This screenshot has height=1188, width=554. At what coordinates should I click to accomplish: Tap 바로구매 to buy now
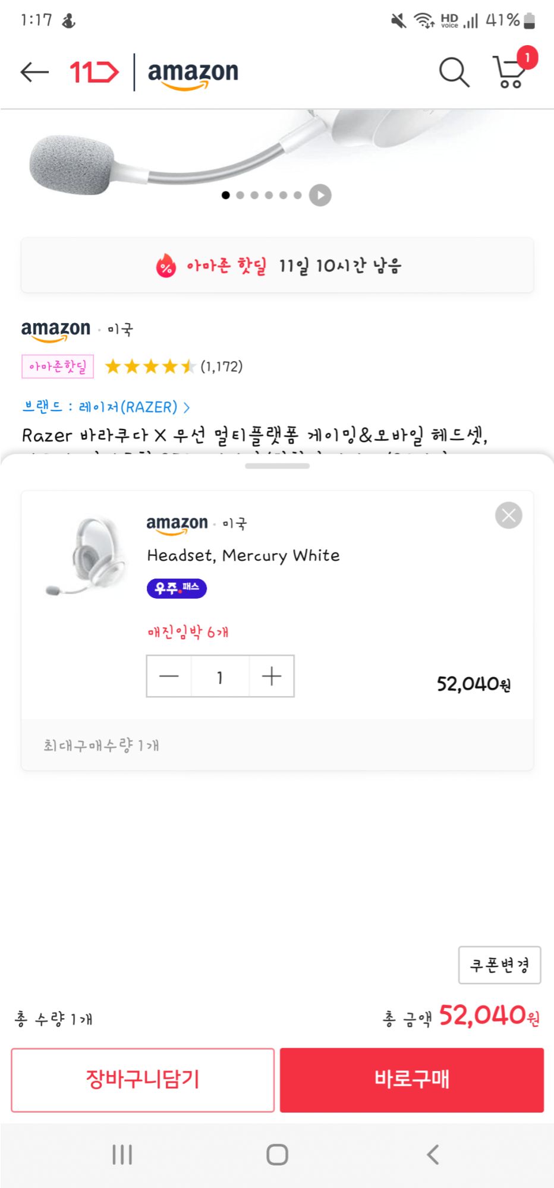(x=412, y=1079)
